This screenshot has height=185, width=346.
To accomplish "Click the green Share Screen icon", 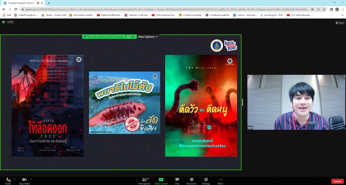I will tap(161, 180).
